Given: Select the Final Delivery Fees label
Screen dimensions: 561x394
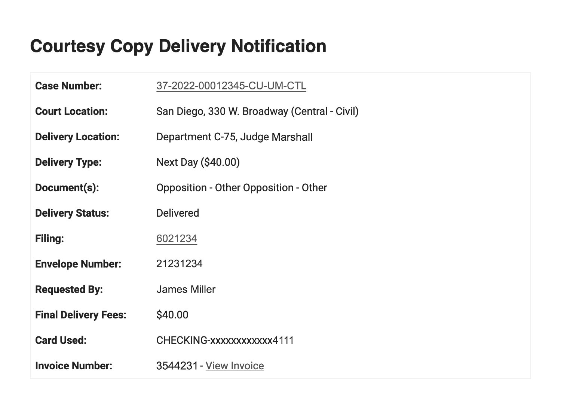Looking at the screenshot, I should [81, 315].
